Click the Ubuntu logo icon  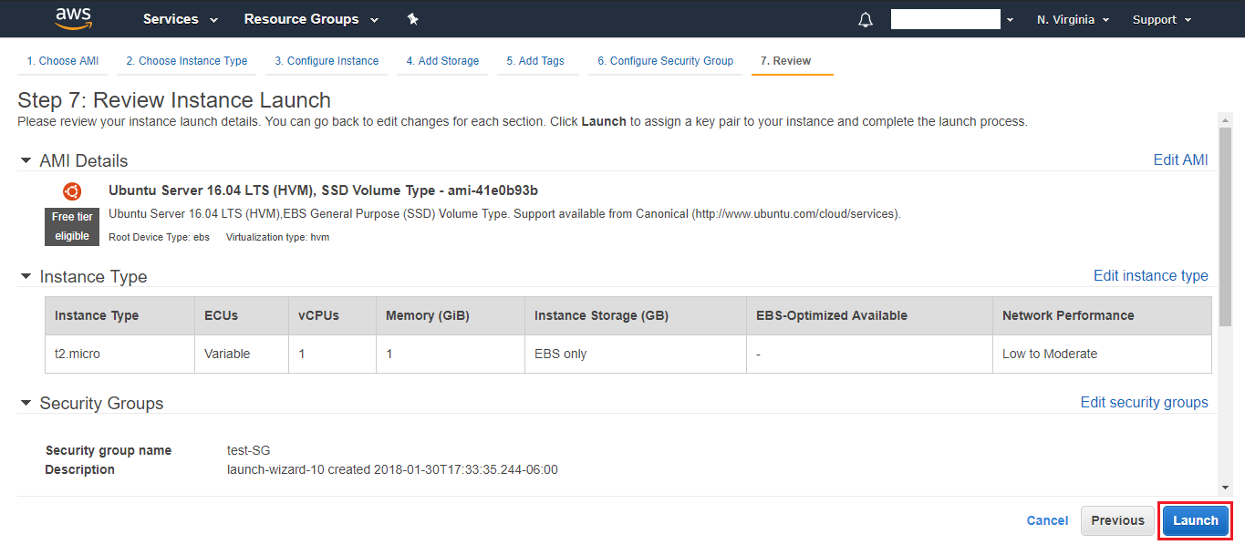pyautogui.click(x=72, y=191)
